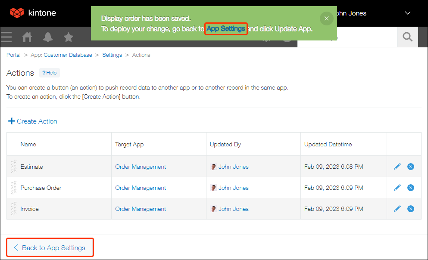The image size is (428, 260).
Task: Open John Jones profile in Purchase Order row
Action: pos(233,188)
